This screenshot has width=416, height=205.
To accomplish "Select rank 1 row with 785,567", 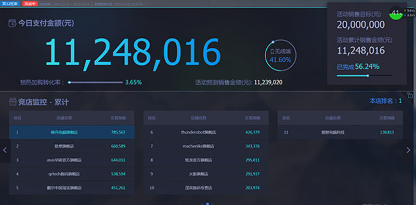I will [72, 132].
